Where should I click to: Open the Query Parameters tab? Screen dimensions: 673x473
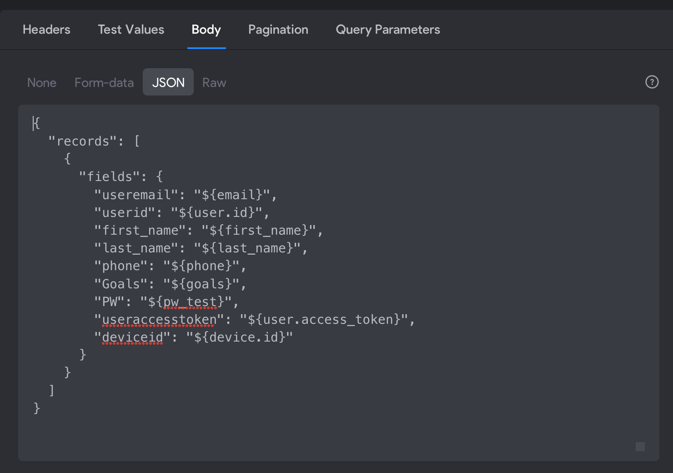coord(388,30)
